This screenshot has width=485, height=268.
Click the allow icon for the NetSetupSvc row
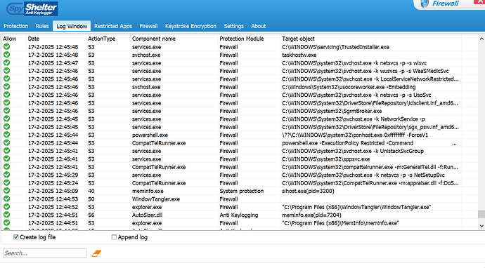point(6,175)
